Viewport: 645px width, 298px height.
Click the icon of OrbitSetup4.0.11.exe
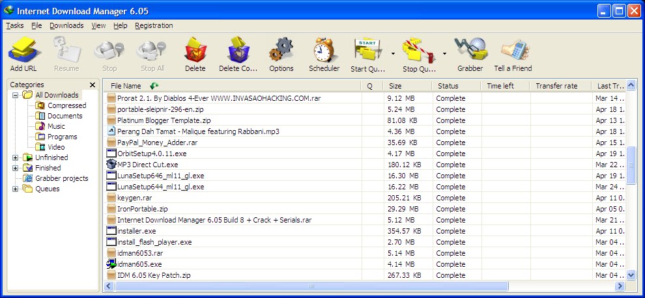pos(111,154)
